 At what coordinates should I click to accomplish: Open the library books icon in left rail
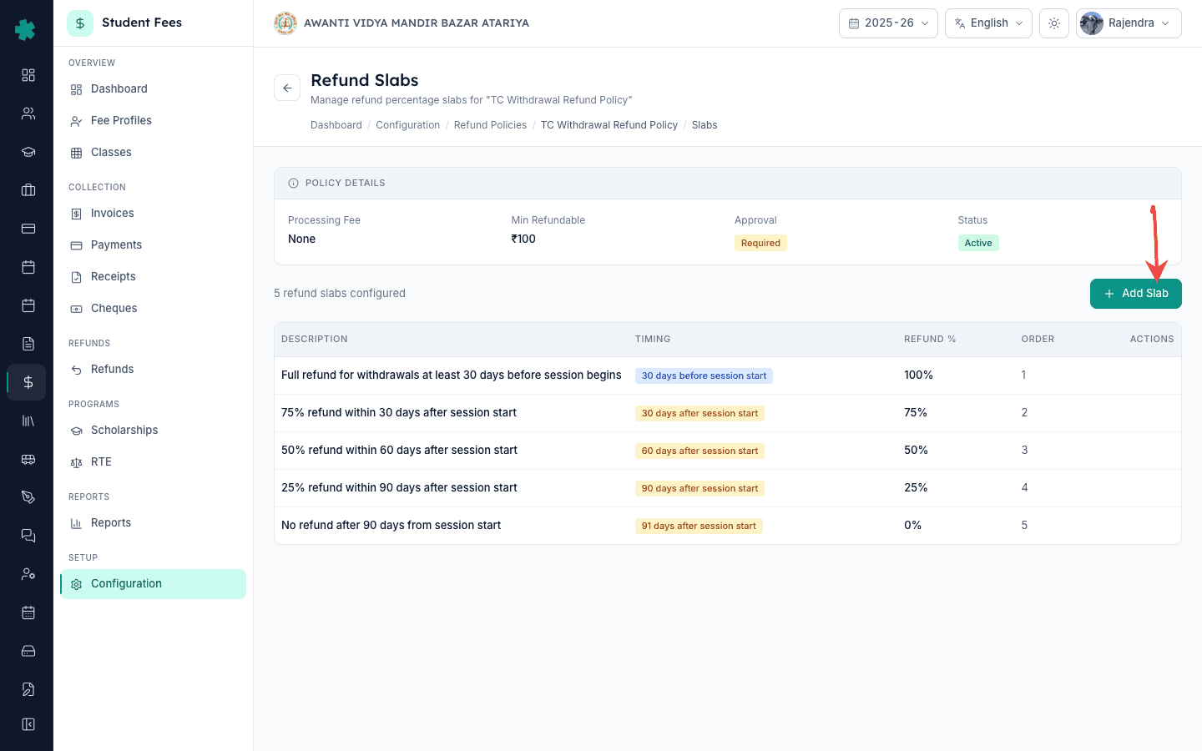[x=28, y=421]
